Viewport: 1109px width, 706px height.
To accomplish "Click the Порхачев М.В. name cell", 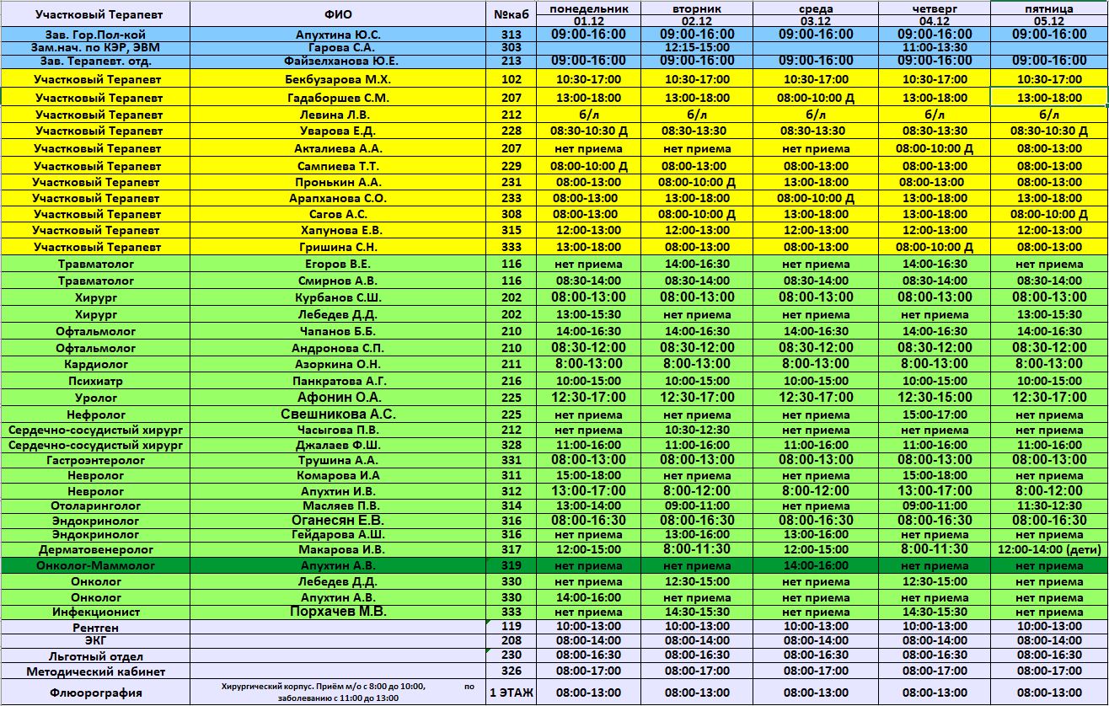I will (338, 612).
